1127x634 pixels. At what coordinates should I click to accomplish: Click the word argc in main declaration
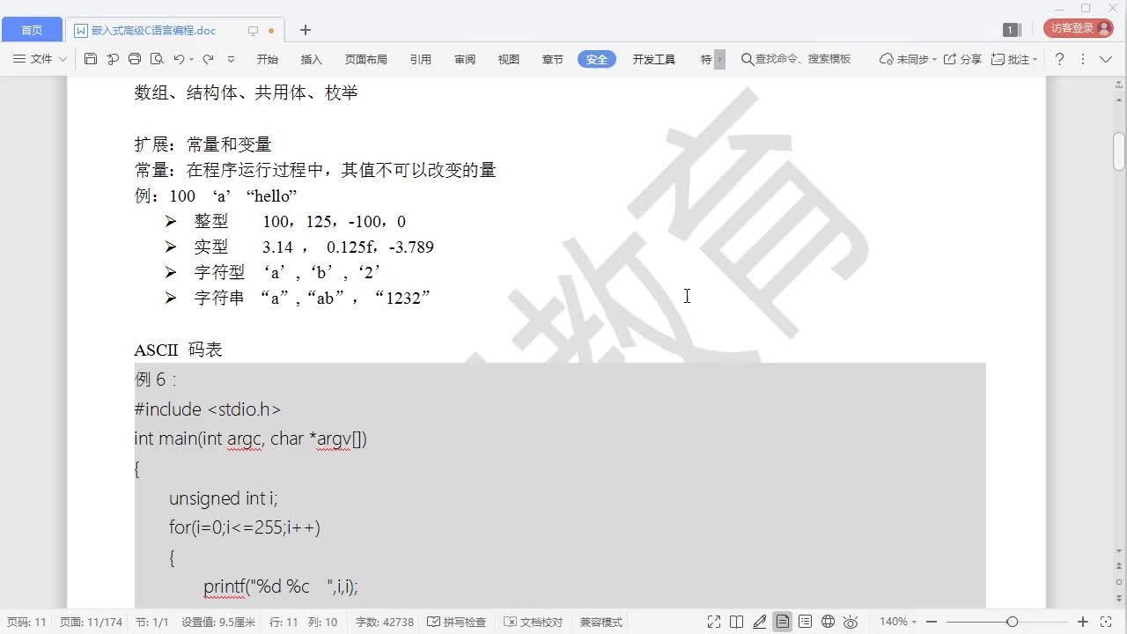(x=246, y=439)
